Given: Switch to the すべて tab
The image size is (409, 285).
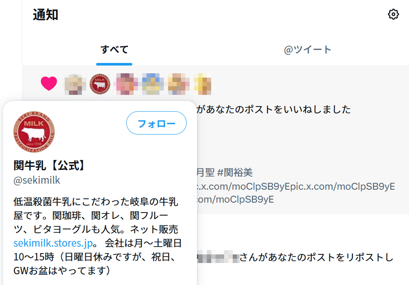Looking at the screenshot, I should click(114, 50).
